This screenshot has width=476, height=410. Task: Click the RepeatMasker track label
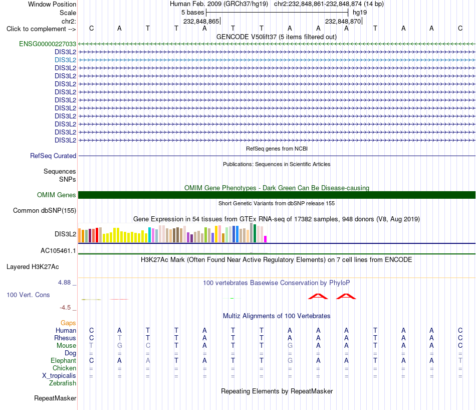click(x=55, y=398)
